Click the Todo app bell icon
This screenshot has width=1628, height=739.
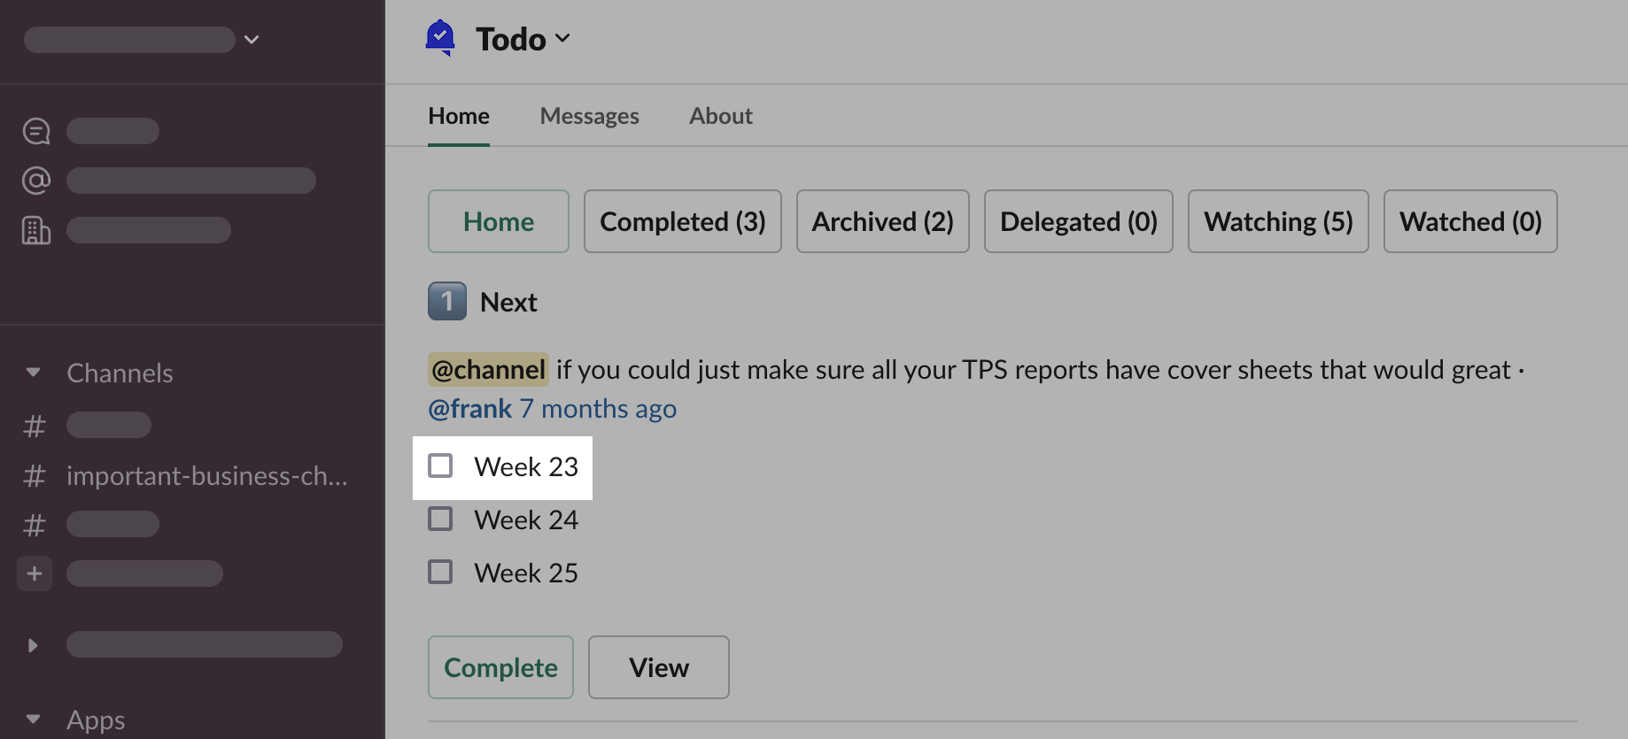coord(440,38)
